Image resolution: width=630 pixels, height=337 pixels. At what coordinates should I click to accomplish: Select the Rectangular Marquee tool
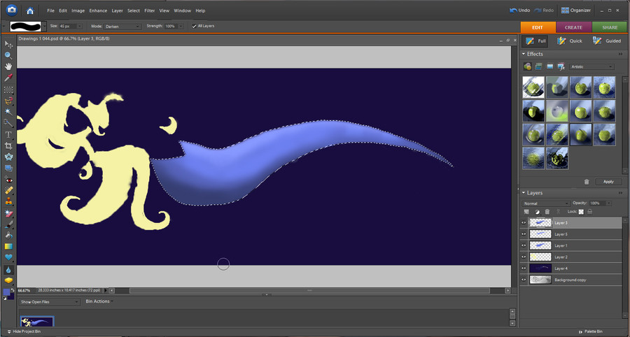[8, 89]
